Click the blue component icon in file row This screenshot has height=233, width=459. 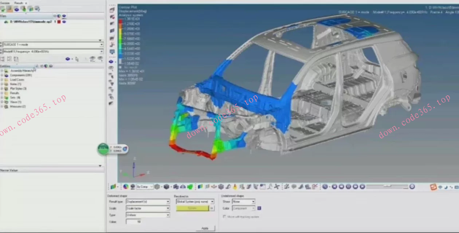point(64,22)
